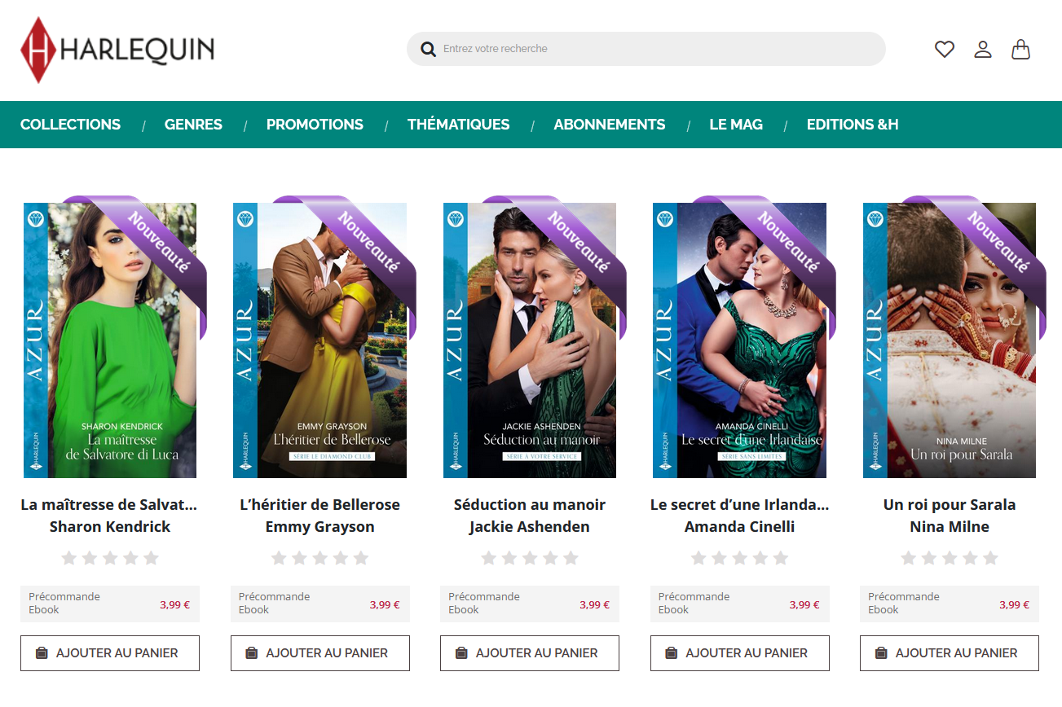This screenshot has width=1062, height=707.
Task: Open the Genres menu
Action: pyautogui.click(x=193, y=125)
